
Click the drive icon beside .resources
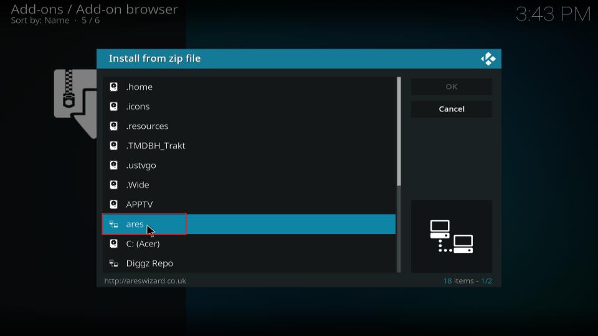[x=113, y=126]
